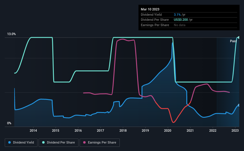Image resolution: width=244 pixels, height=151 pixels.
Task: Click the 2017 x-axis label
Action: tap(100, 130)
